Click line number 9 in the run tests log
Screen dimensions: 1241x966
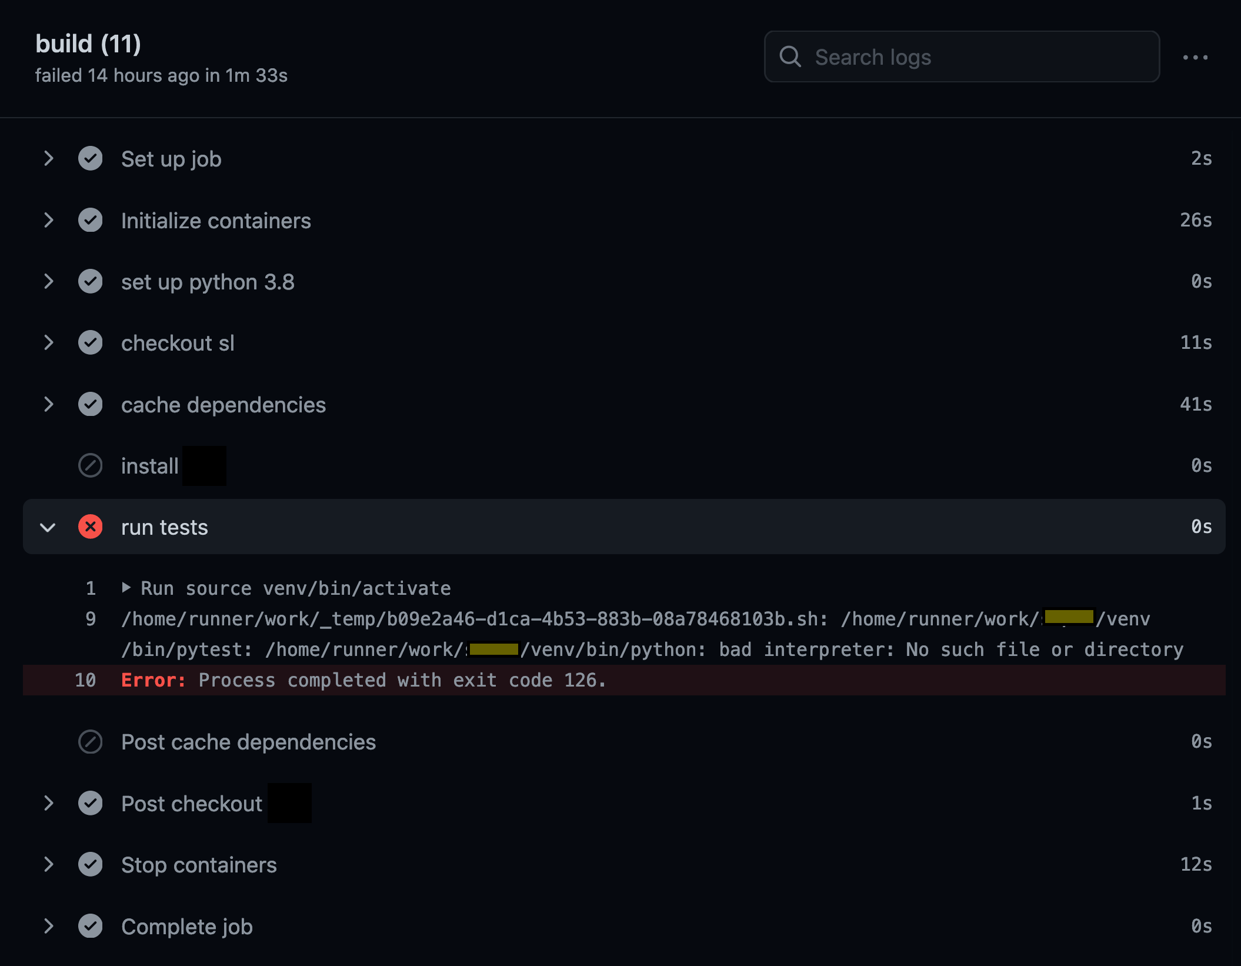[90, 618]
